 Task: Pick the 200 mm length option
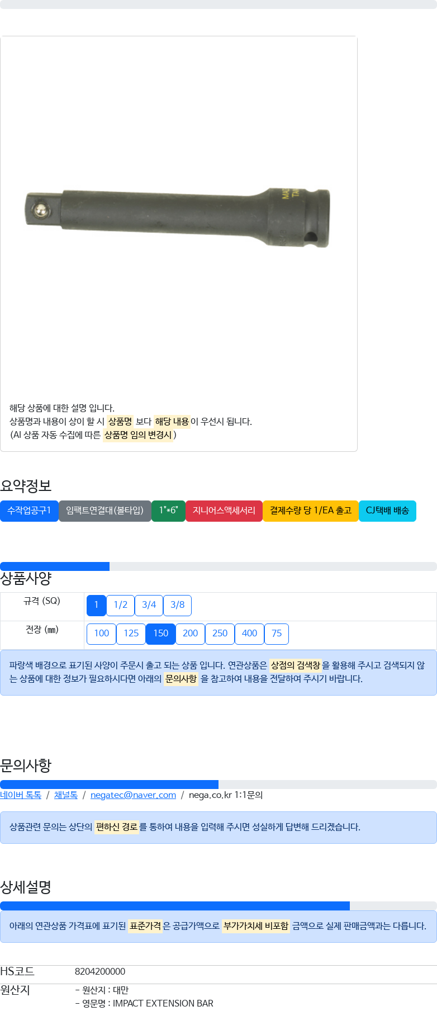[x=191, y=634]
